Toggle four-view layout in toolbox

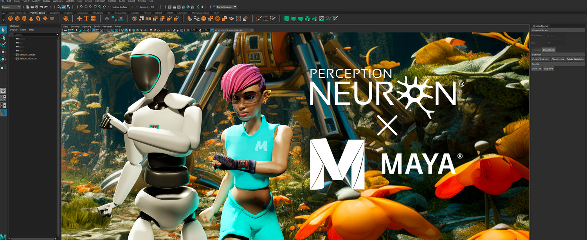pyautogui.click(x=3, y=98)
